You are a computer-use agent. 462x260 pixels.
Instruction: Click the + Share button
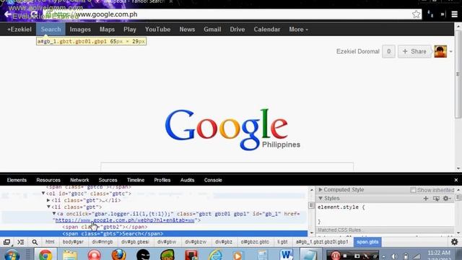(414, 51)
